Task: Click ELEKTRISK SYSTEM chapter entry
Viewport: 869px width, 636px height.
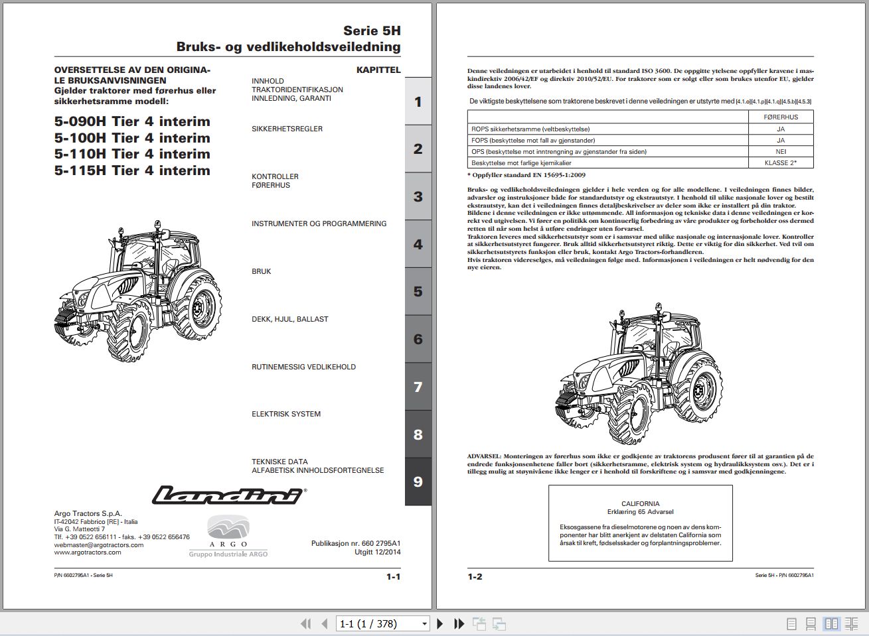Action: (x=286, y=414)
